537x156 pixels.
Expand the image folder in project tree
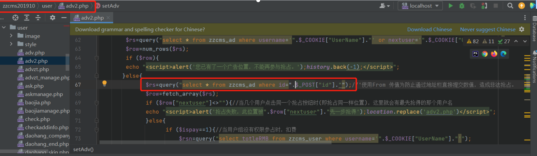(x=11, y=36)
